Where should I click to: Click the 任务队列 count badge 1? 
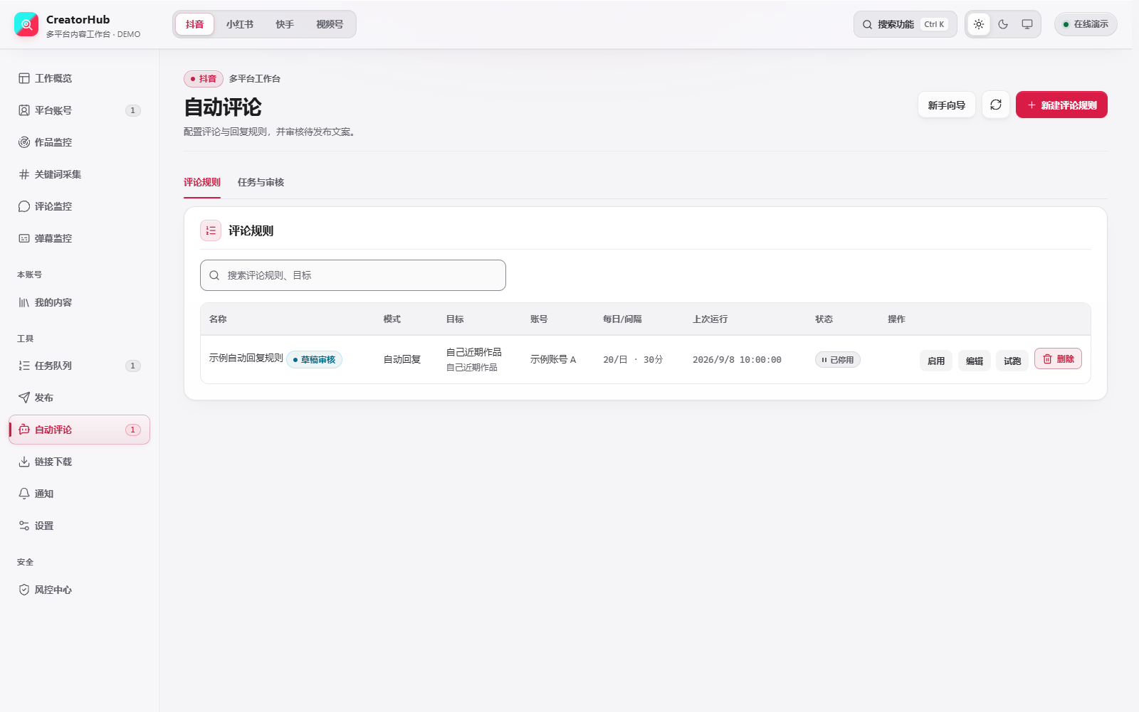133,366
